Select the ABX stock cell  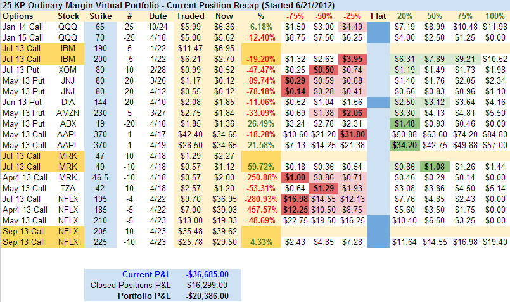click(65, 123)
